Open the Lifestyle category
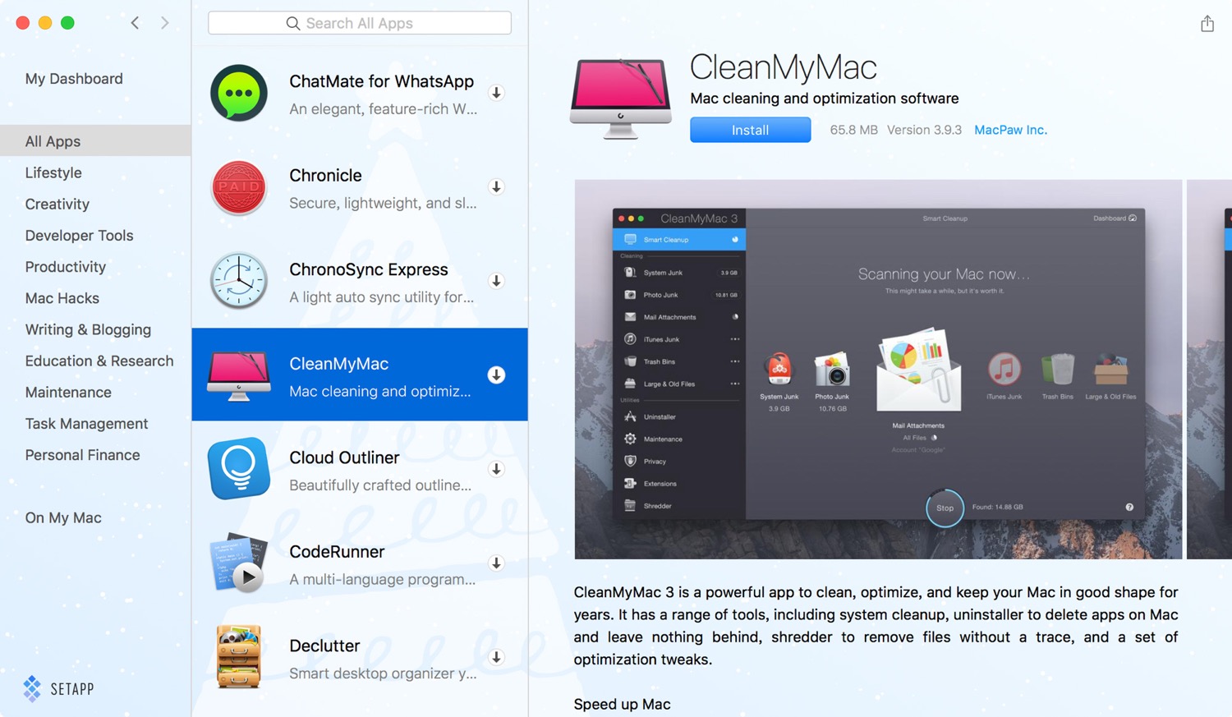Screen dimensions: 1232x717 (x=53, y=172)
